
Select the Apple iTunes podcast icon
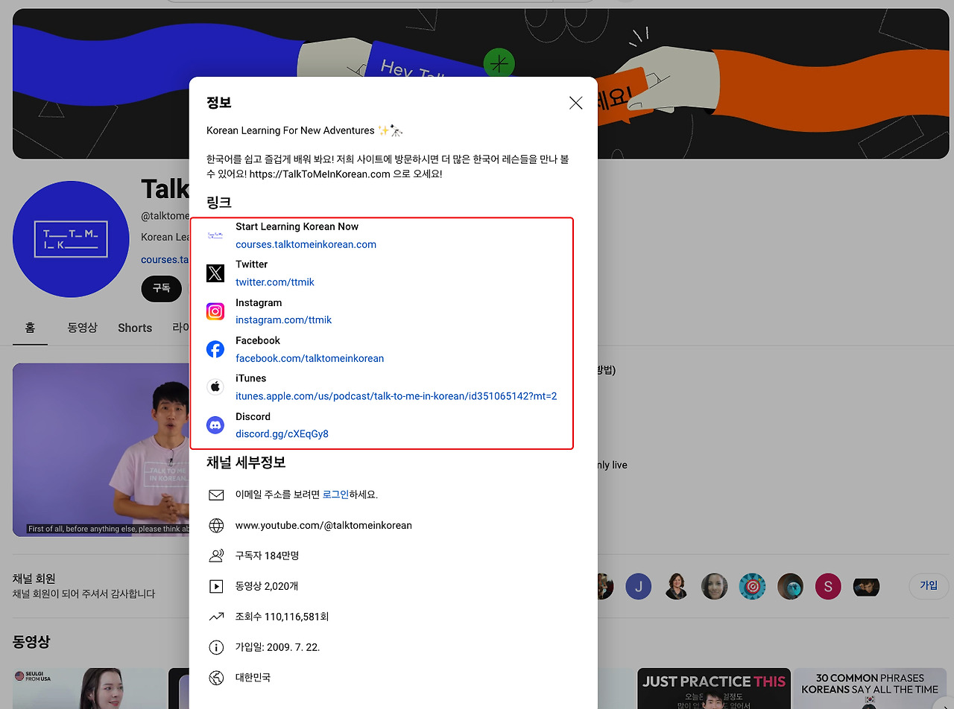coord(215,387)
